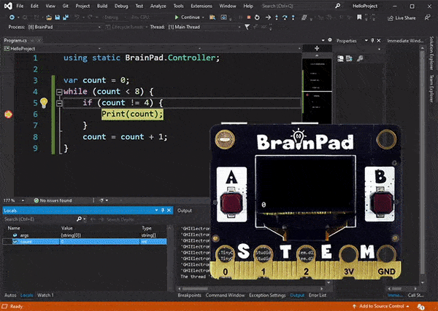Viewport: 438px width, 311px height.
Task: Click the No issues found indicator
Action: [x=53, y=200]
